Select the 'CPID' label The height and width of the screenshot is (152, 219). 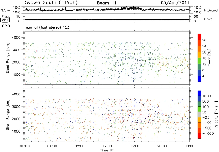[x=6, y=26]
